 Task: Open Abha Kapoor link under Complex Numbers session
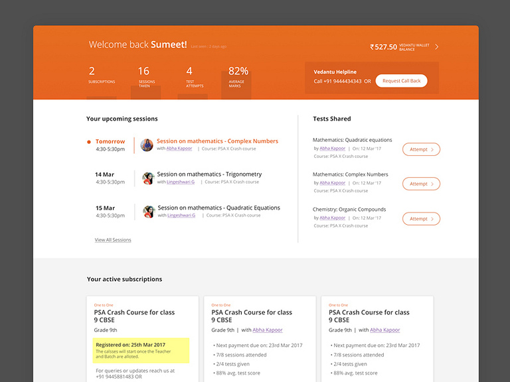pyautogui.click(x=179, y=149)
